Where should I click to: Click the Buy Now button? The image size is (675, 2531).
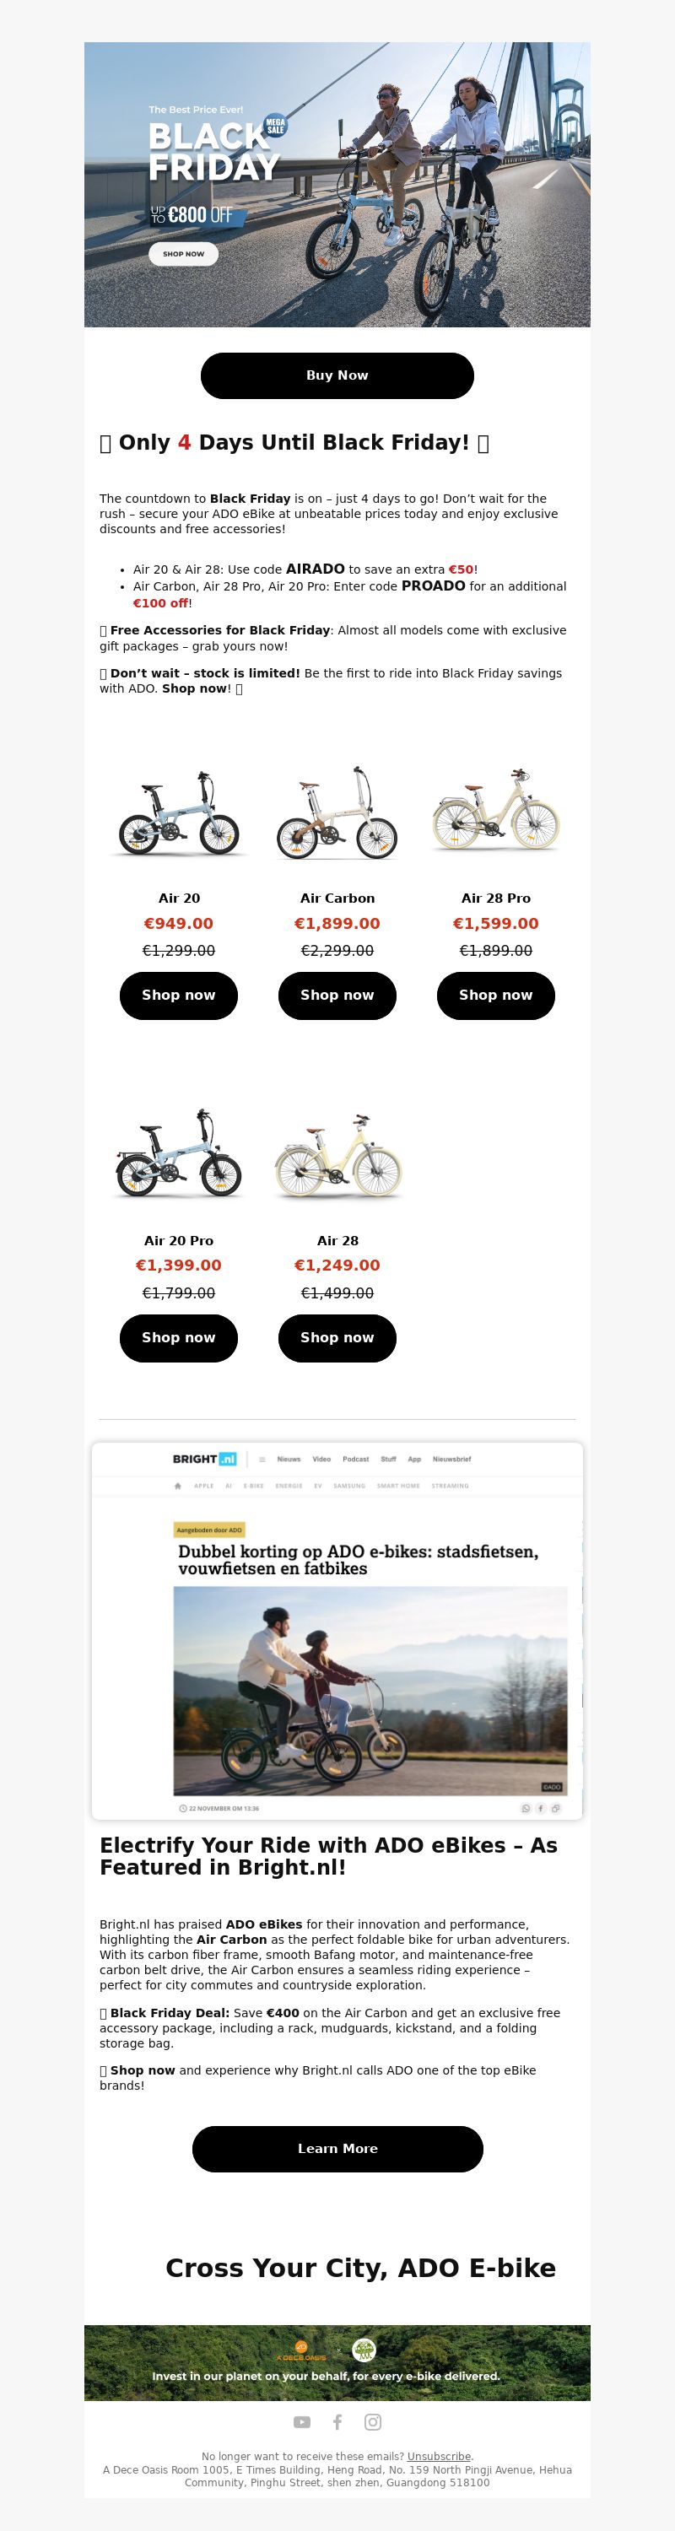(x=337, y=375)
